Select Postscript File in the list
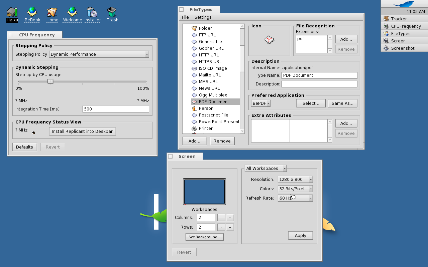Viewport: 428px width, 267px height. click(213, 115)
